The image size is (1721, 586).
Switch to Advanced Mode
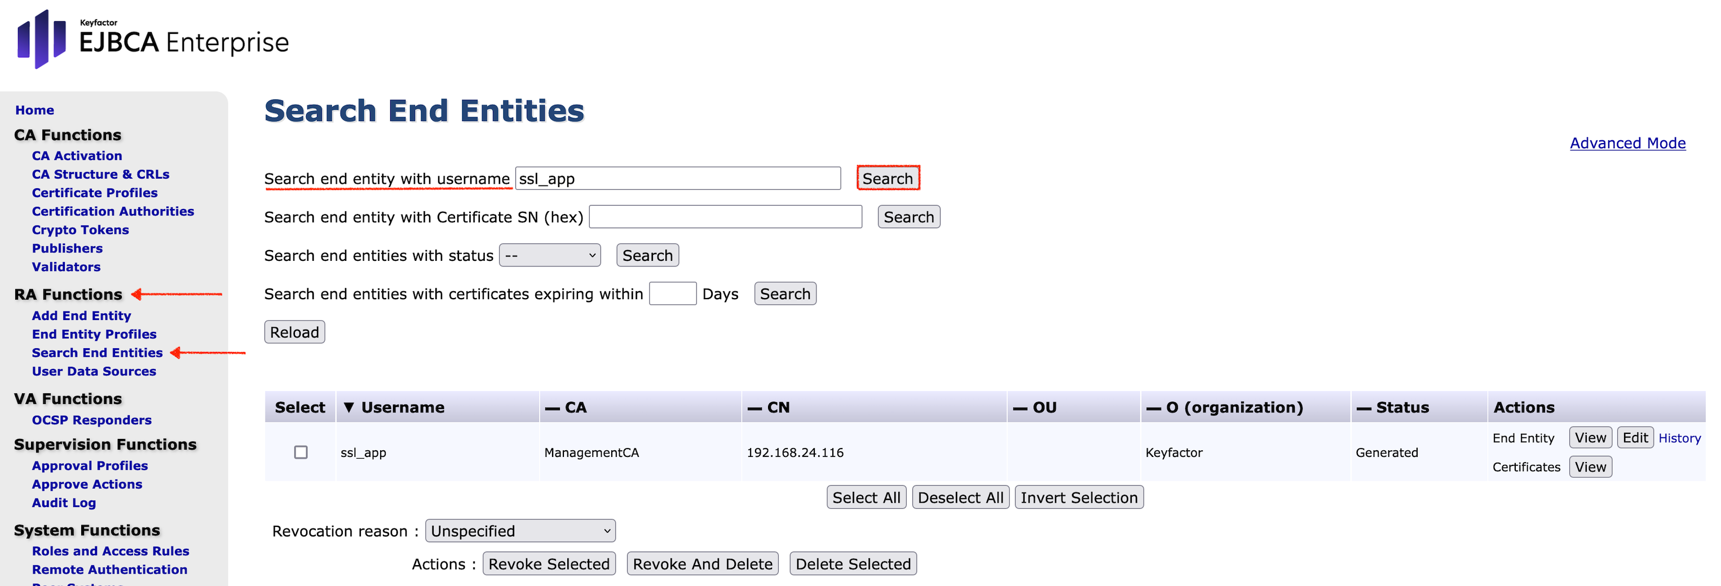[1627, 143]
